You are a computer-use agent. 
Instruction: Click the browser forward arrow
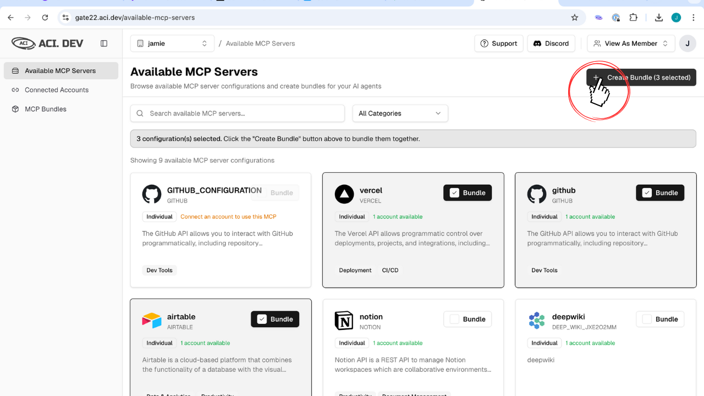[x=28, y=18]
